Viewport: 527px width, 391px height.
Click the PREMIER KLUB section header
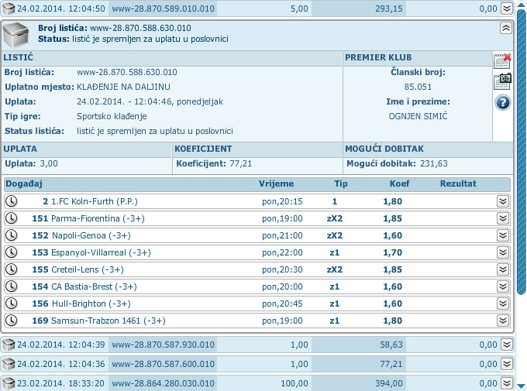378,57
